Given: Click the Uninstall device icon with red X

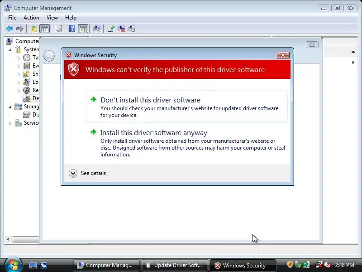Looking at the screenshot, I should click(x=121, y=29).
